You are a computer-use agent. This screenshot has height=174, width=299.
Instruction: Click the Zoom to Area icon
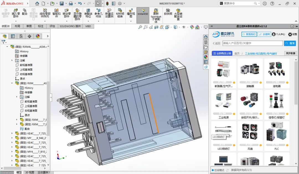pos(146,27)
